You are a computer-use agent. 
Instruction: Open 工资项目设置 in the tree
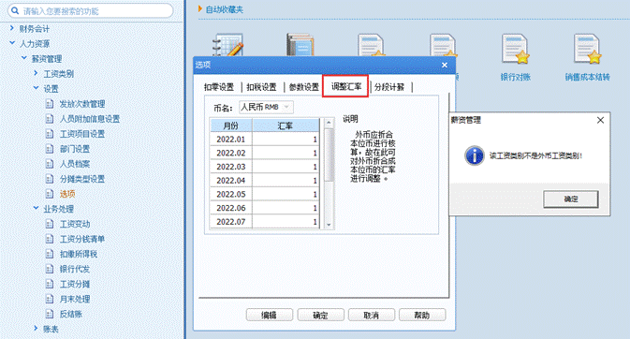tap(82, 134)
